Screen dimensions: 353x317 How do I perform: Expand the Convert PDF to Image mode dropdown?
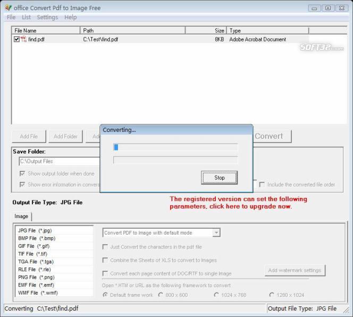click(216, 232)
